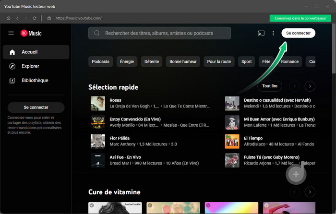
Task: Click the floating add music plus button
Action: tap(296, 174)
